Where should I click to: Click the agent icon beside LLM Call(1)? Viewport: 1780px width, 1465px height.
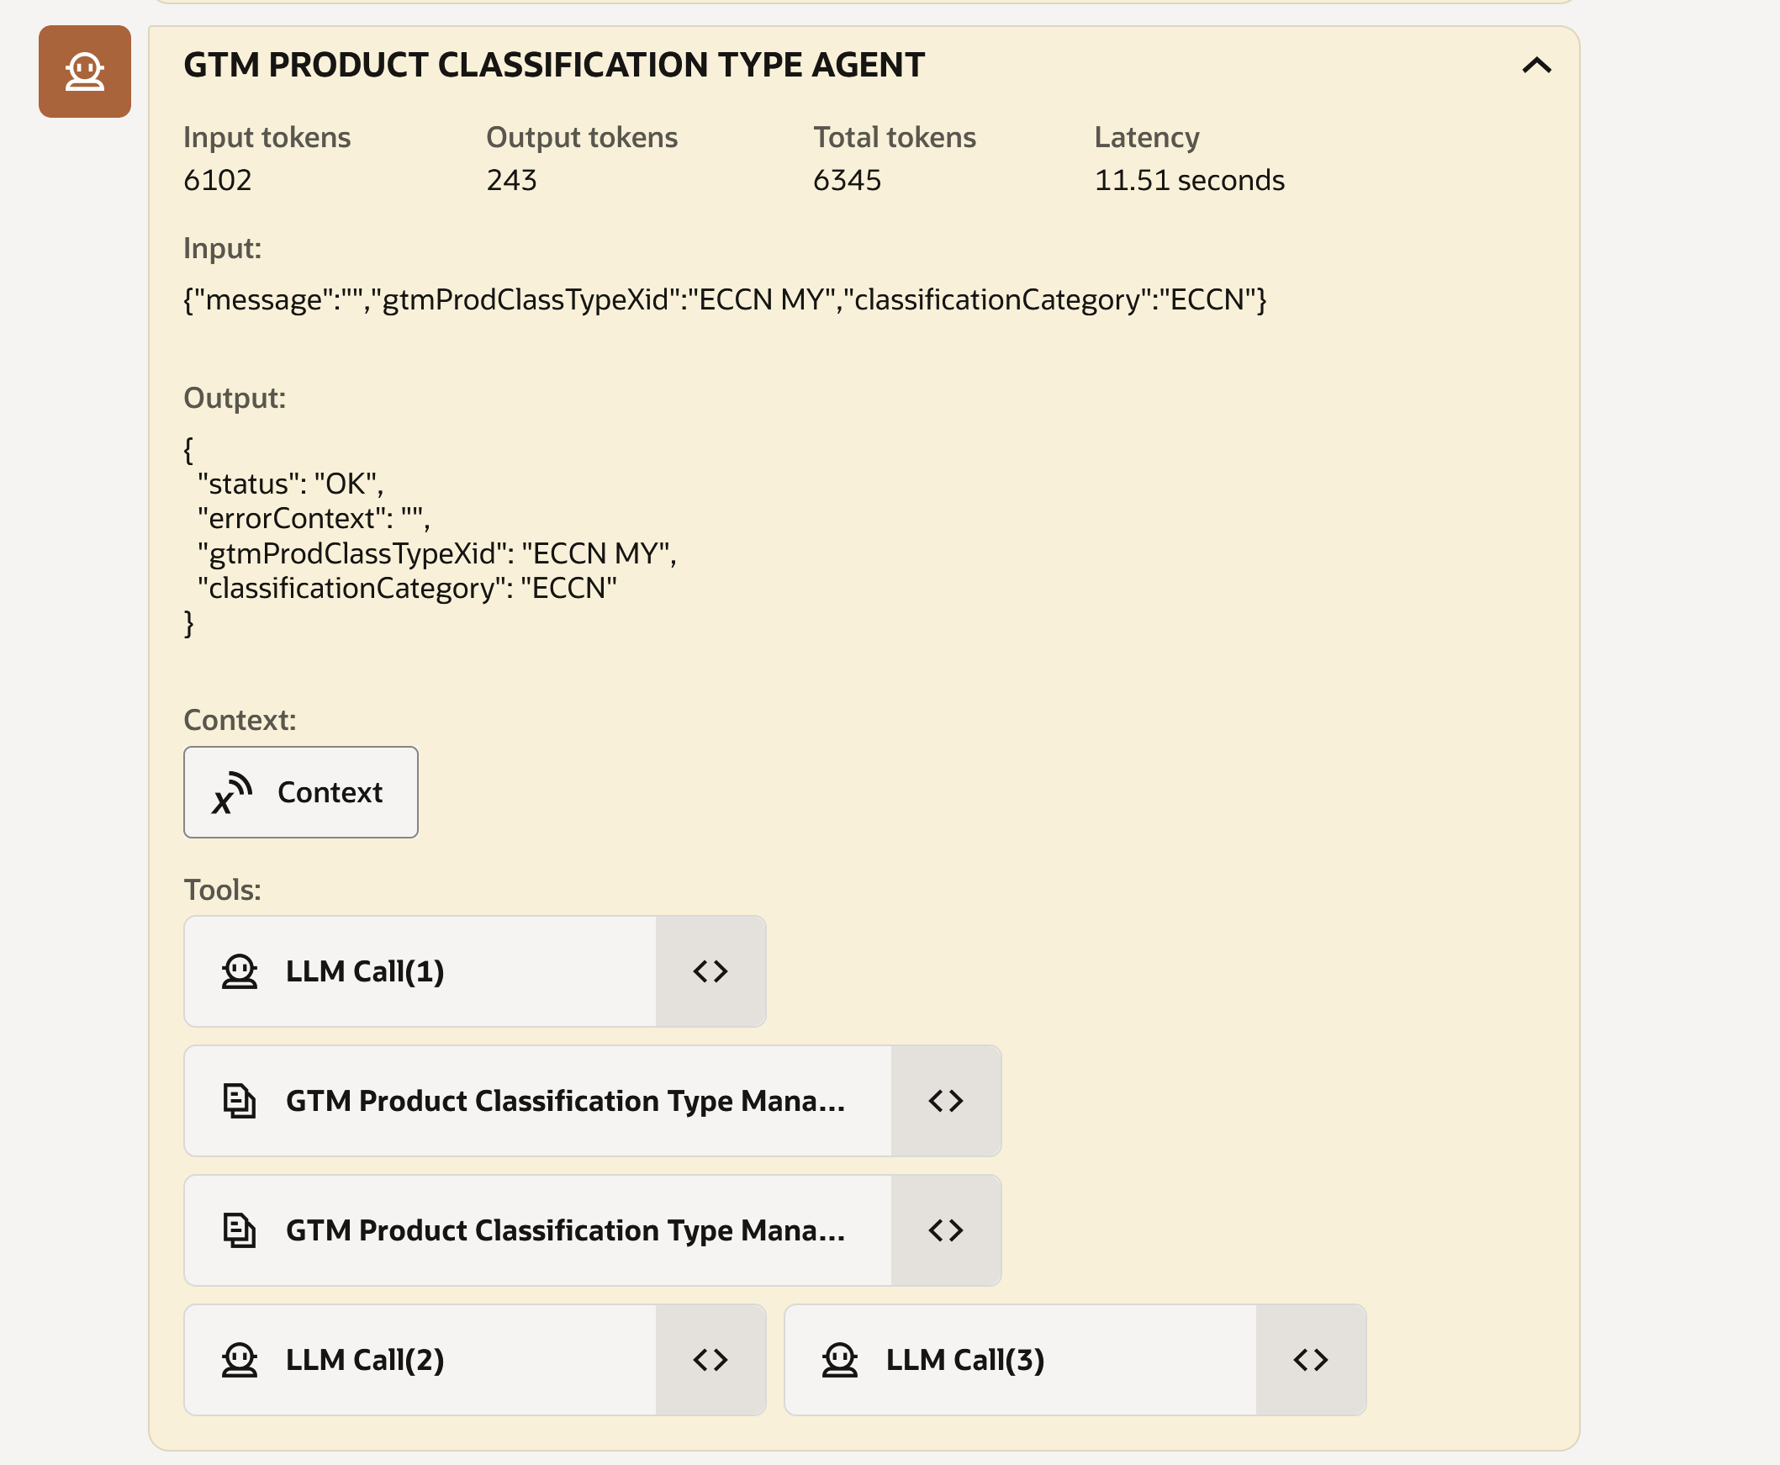[x=240, y=971]
